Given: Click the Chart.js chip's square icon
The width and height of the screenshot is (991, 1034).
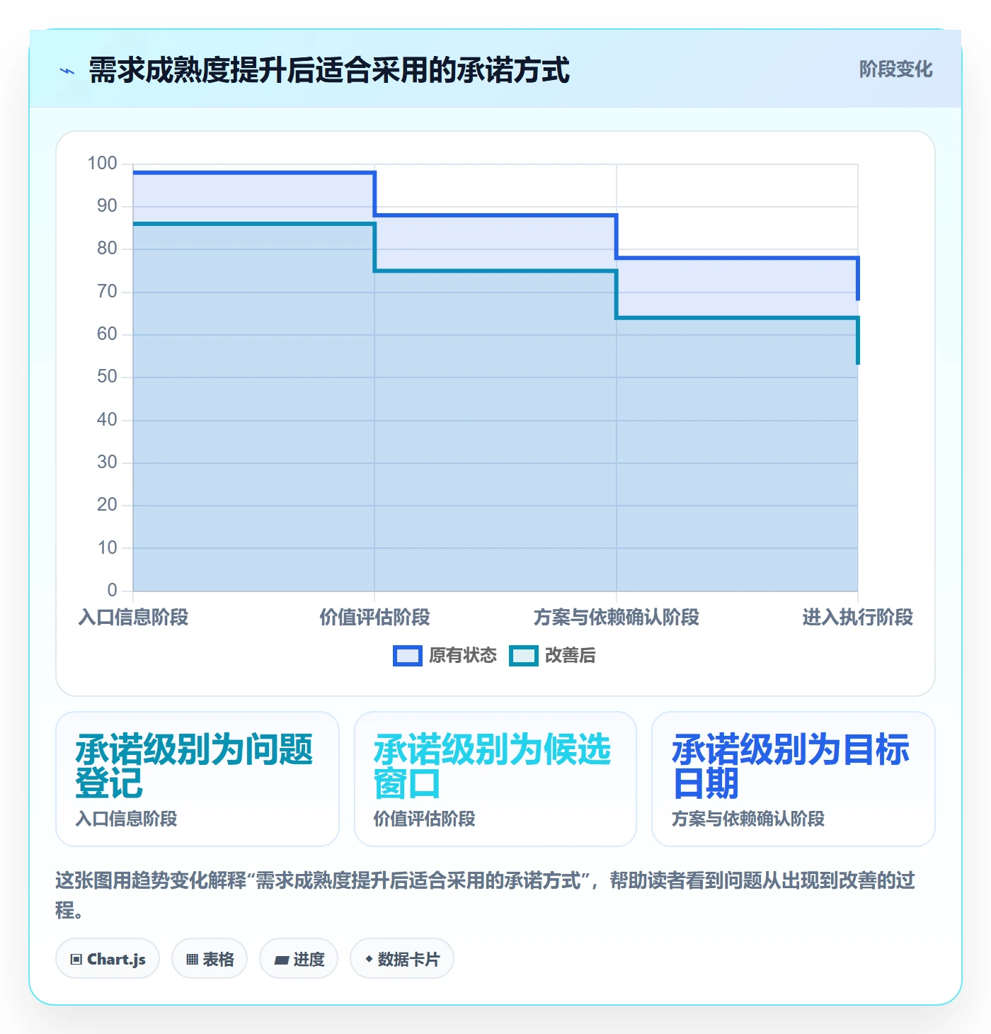Looking at the screenshot, I should click(x=76, y=960).
